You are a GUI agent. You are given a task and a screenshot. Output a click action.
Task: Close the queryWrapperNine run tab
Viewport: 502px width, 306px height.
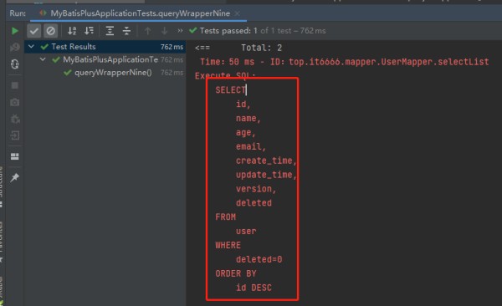coord(238,13)
